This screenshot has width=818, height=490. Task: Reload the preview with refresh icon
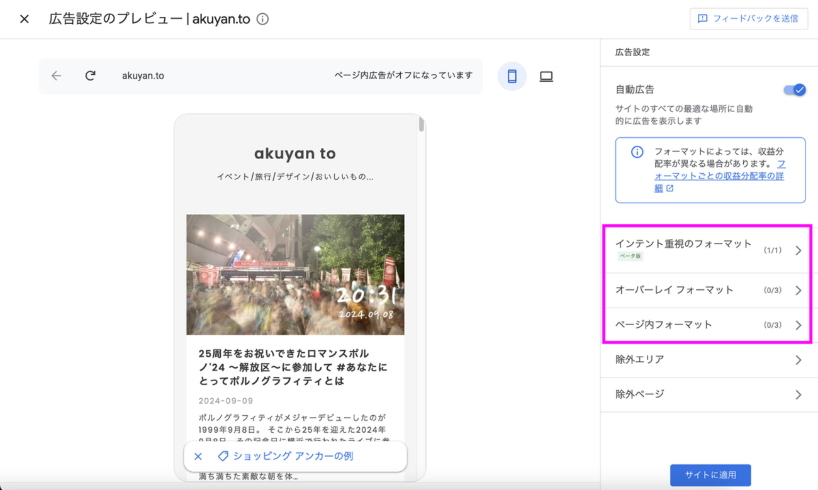pos(90,76)
